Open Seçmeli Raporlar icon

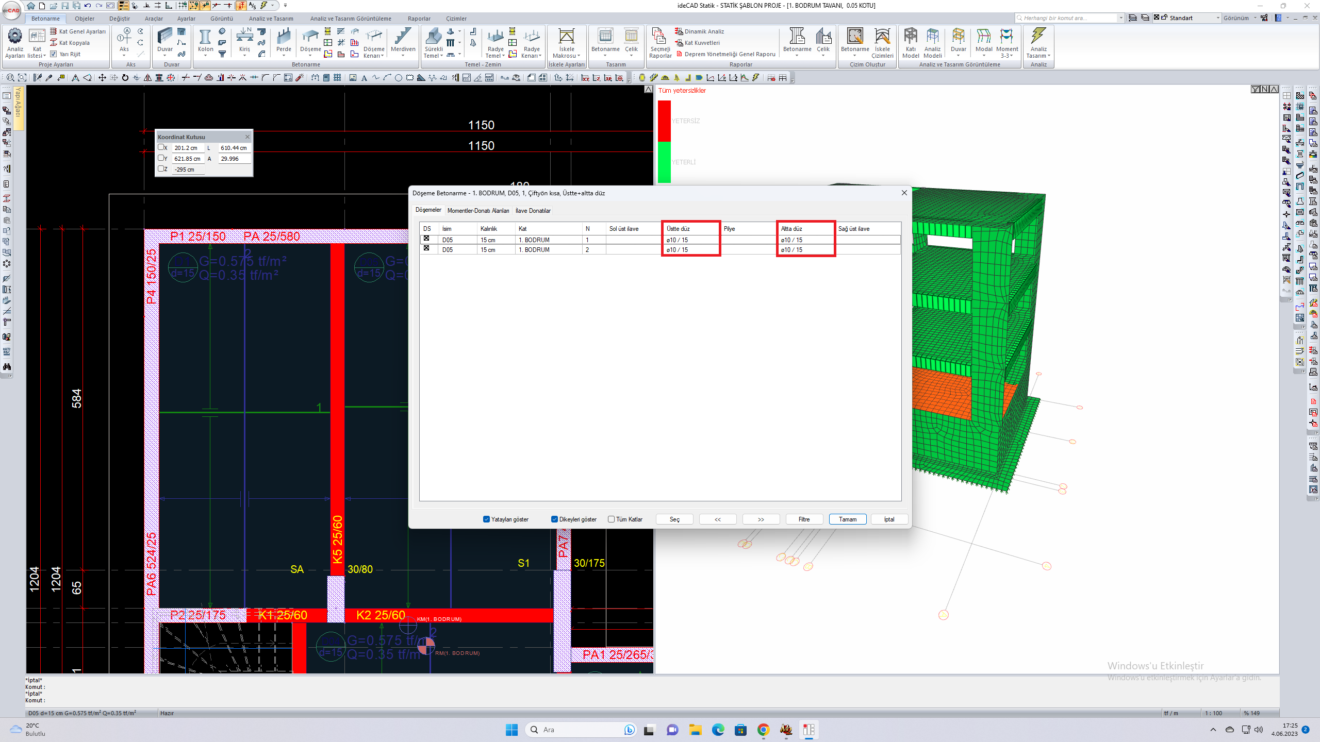660,42
